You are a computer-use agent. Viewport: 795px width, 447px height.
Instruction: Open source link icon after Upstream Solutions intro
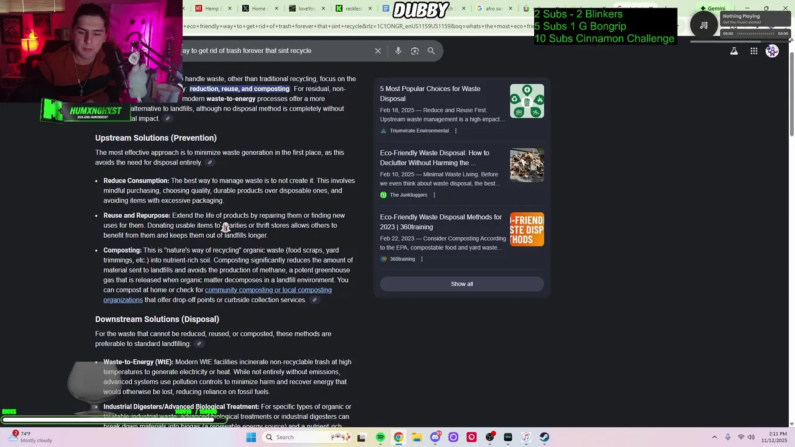click(x=210, y=163)
